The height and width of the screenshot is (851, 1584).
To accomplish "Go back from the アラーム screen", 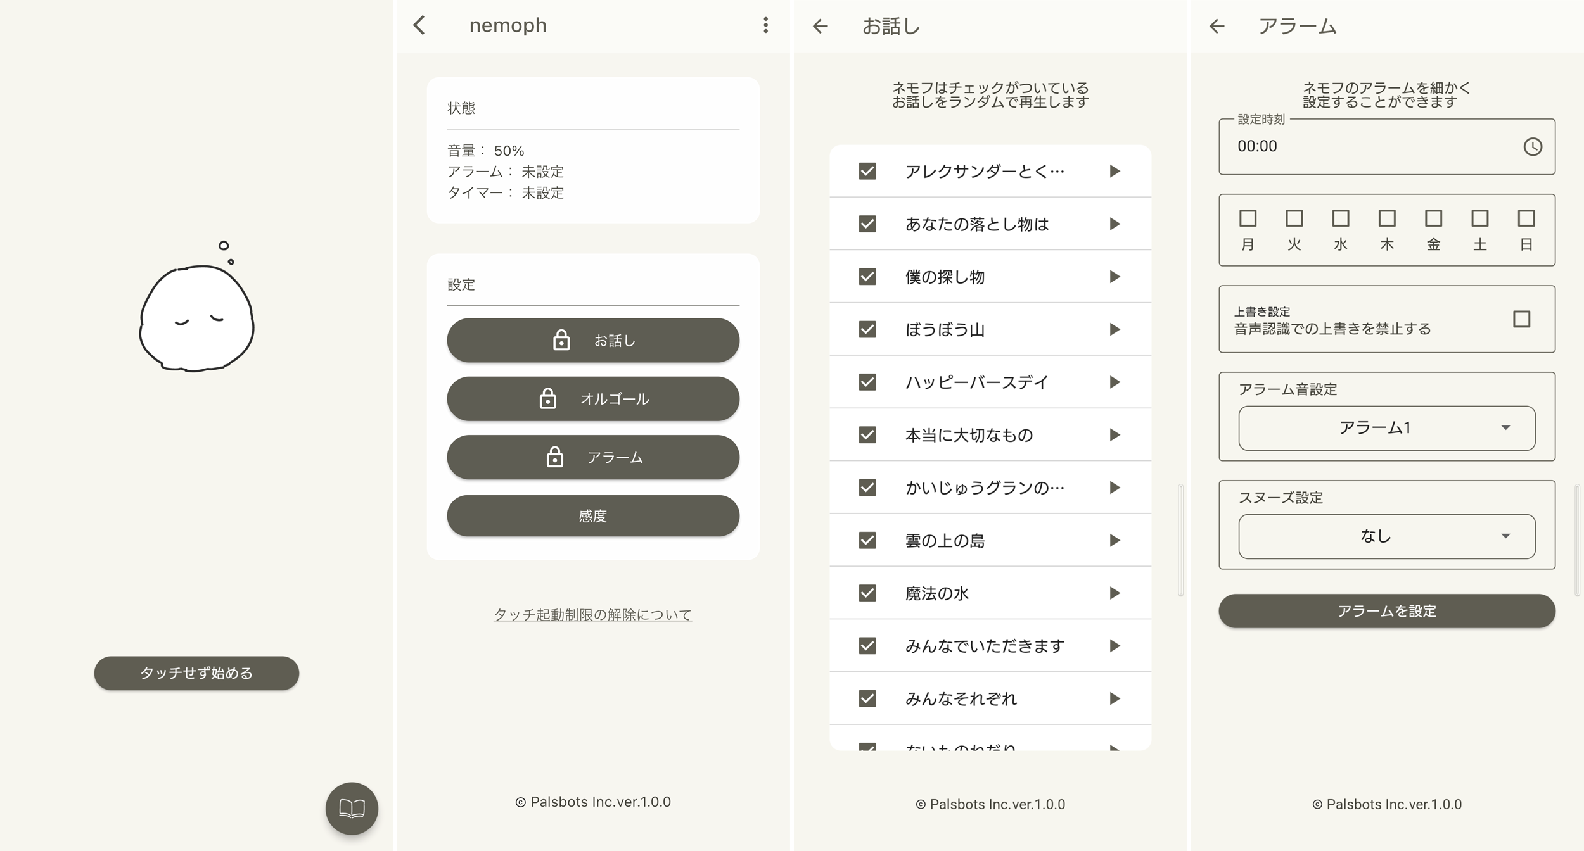I will pos(1217,26).
